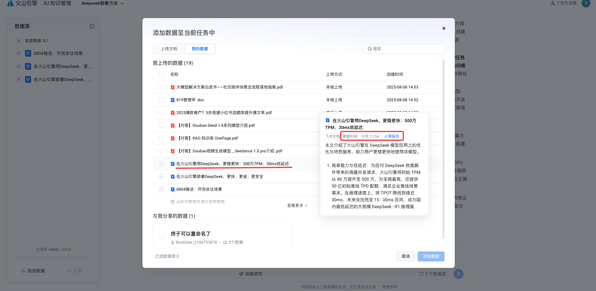The image size is (596, 291).
Task: Collapse the 数据源 sidebar panel icon
Action: pyautogui.click(x=92, y=26)
